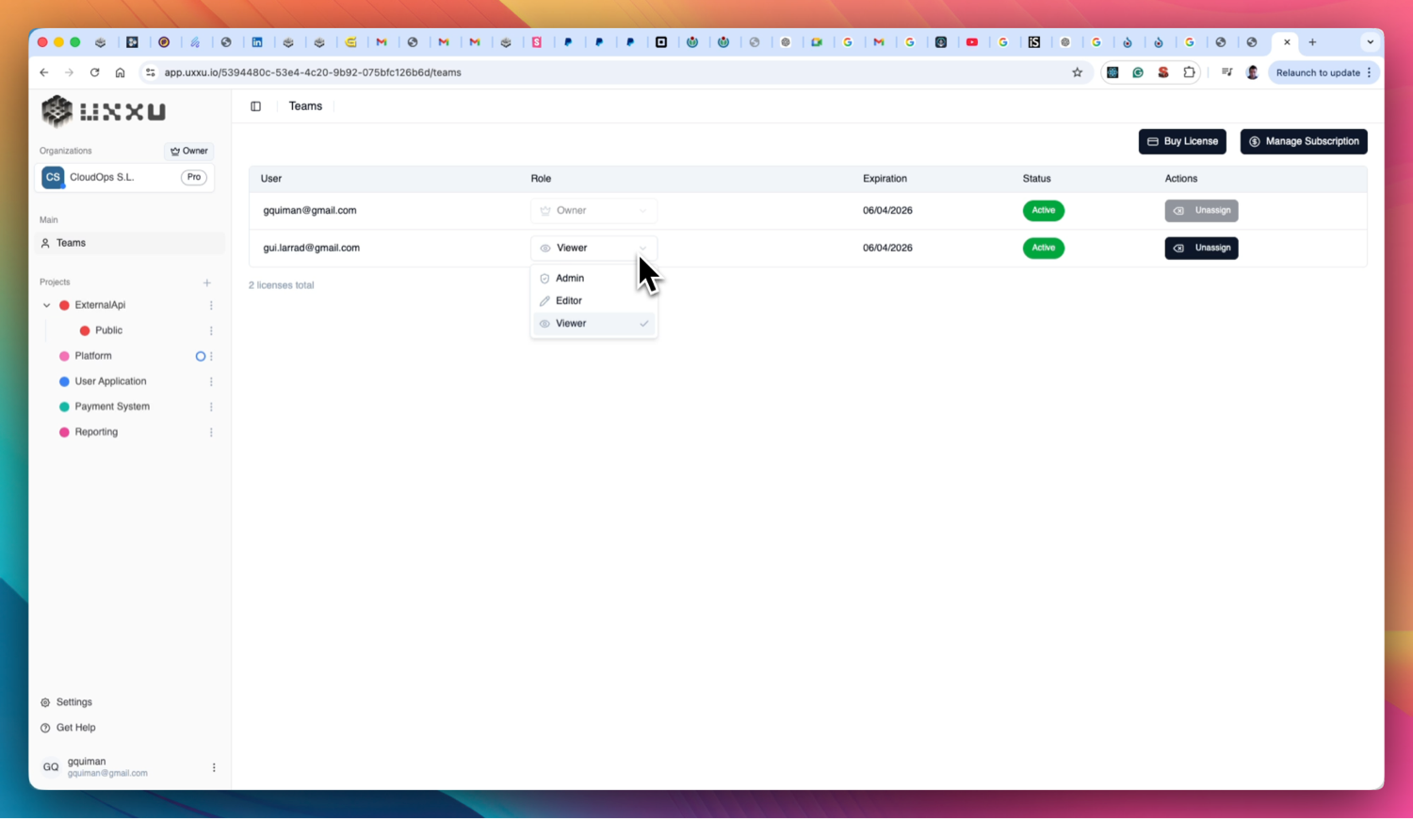
Task: Open Get Help from sidebar
Action: pyautogui.click(x=75, y=728)
